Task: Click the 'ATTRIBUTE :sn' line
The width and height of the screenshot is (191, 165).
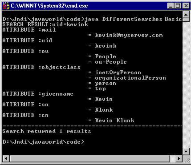Action: [25, 105]
